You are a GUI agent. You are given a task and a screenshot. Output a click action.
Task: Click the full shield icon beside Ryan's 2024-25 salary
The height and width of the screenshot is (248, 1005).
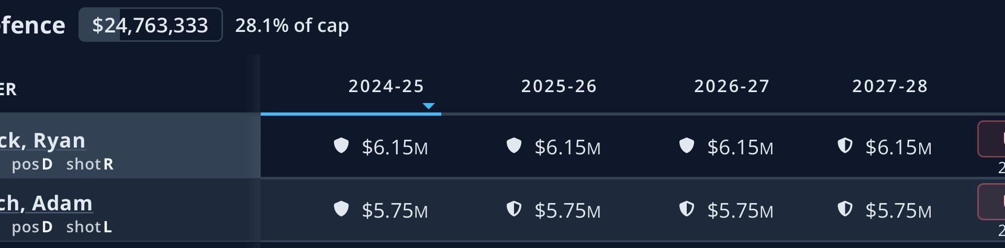click(x=341, y=145)
